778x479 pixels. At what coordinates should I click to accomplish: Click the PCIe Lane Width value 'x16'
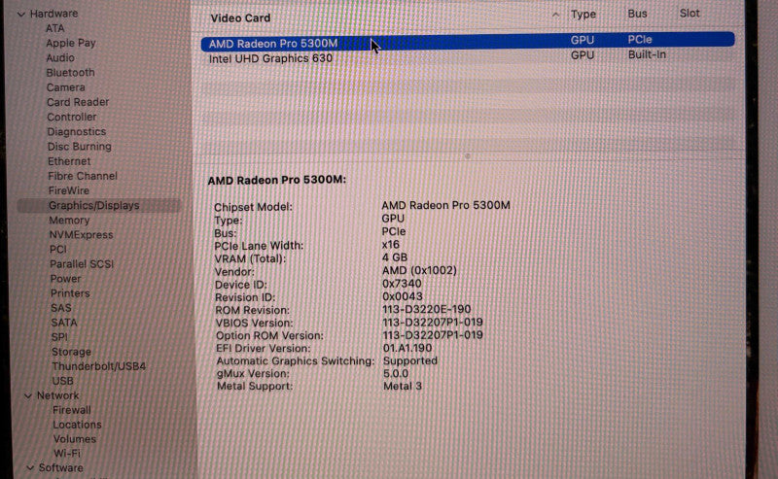[x=391, y=245]
